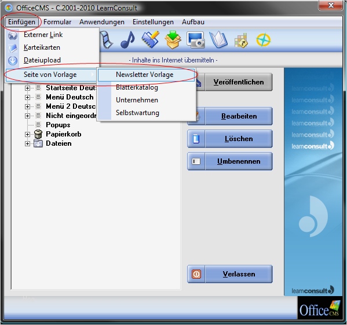Select Selbstwartung in the submenu

(147, 113)
